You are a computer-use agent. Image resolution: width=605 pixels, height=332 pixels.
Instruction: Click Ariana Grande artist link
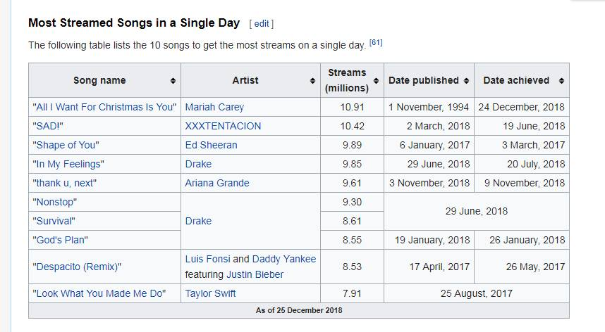pyautogui.click(x=217, y=183)
